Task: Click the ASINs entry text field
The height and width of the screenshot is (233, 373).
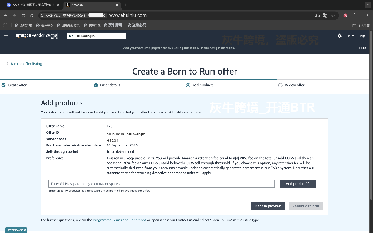Action: [x=161, y=184]
